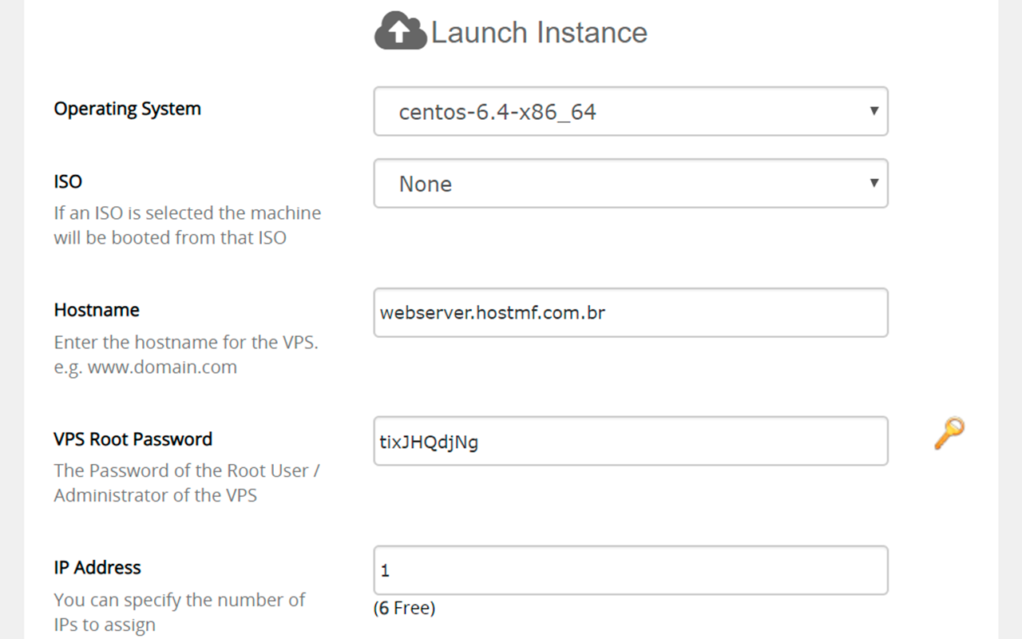Click the cloud upload Launch Instance icon
Viewport: 1022px width, 639px height.
tap(400, 31)
